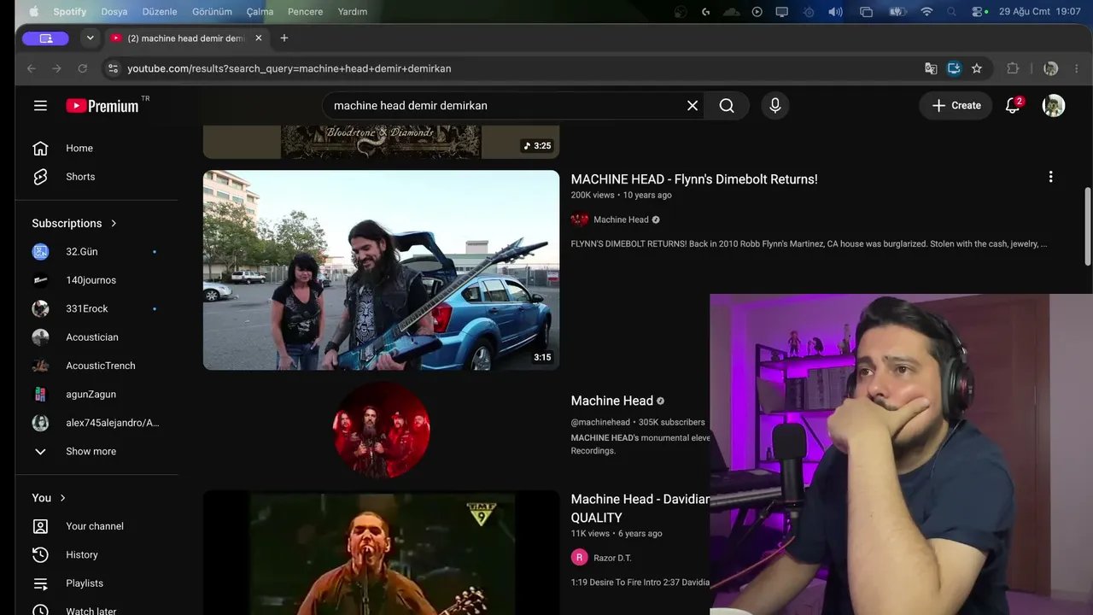Open options menu for Flynn's Dimebolt video
The height and width of the screenshot is (615, 1093).
tap(1050, 177)
